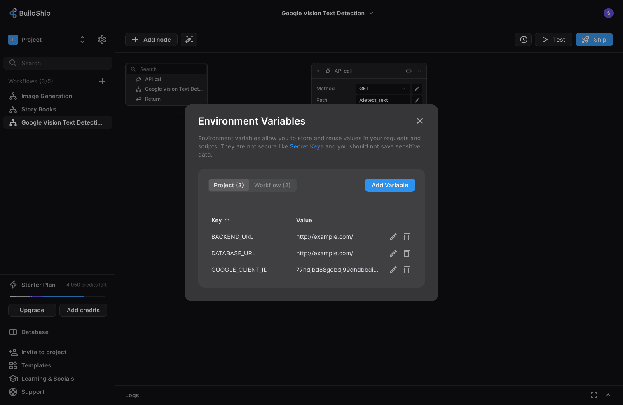Click the Templates icon in the sidebar
The width and height of the screenshot is (623, 405).
click(x=12, y=365)
